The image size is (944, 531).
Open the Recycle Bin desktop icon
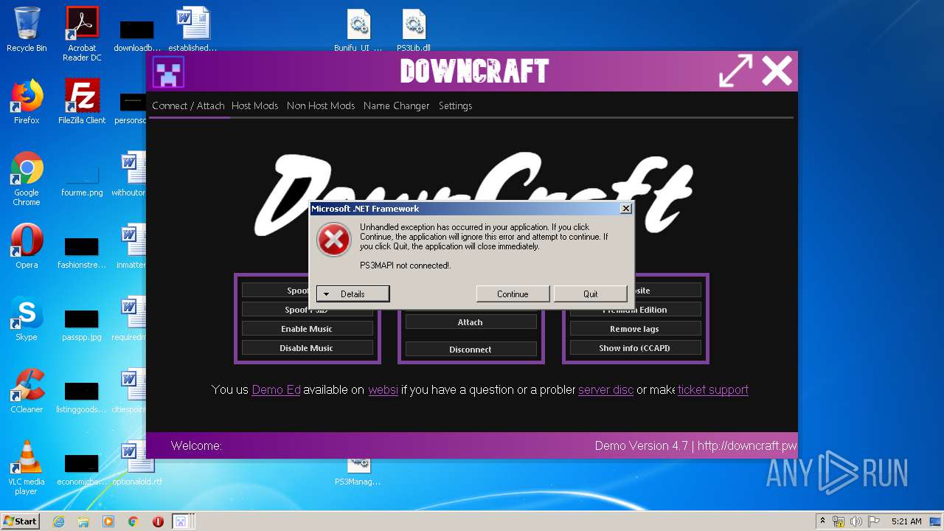click(27, 29)
